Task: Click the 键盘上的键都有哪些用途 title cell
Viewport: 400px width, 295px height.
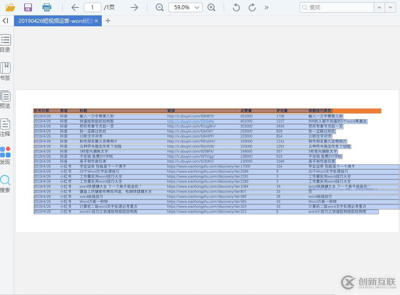Action: 115,192
